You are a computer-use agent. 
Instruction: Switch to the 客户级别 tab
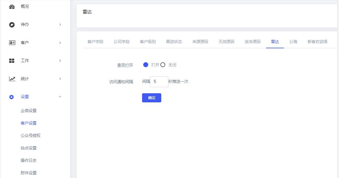(148, 42)
